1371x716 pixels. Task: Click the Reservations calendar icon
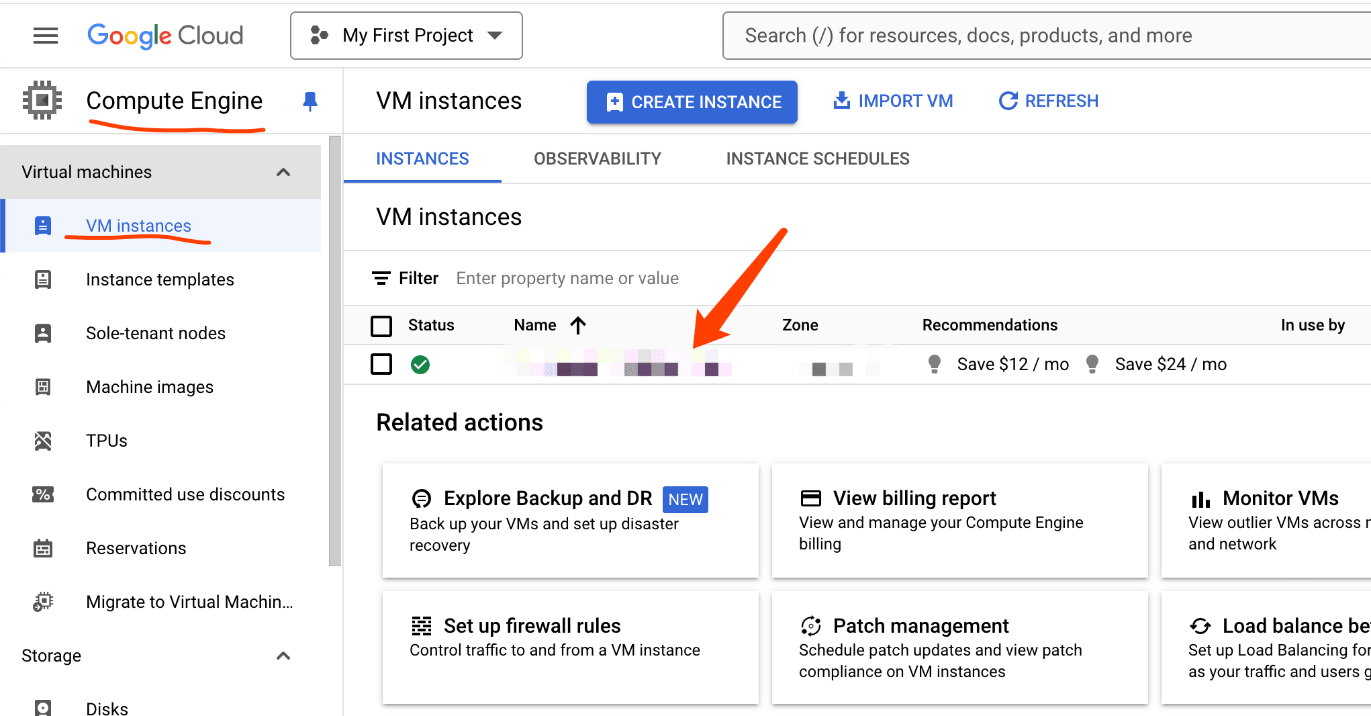43,548
